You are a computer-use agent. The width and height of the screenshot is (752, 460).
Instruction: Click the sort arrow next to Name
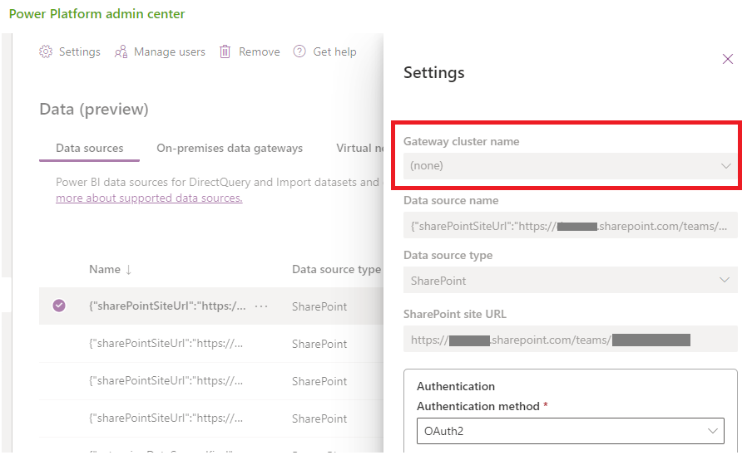(x=129, y=270)
